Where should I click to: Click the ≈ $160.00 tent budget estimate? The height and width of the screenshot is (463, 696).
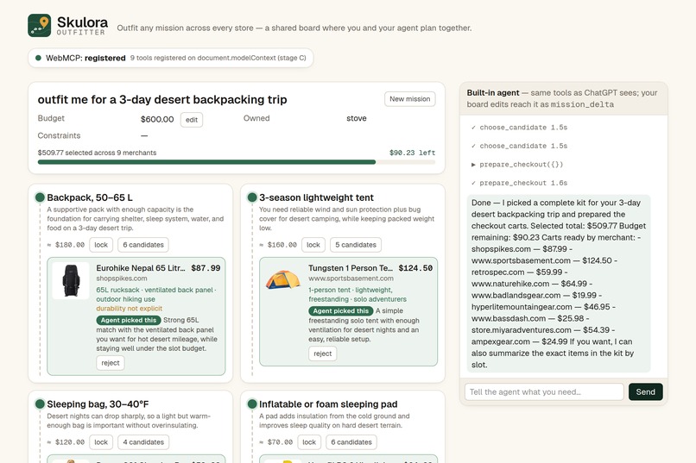[x=278, y=245]
